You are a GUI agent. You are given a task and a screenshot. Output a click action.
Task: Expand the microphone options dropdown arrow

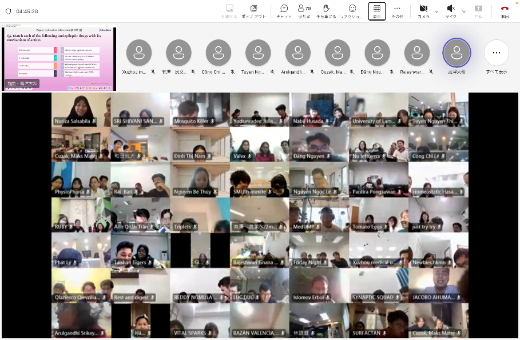coord(464,11)
